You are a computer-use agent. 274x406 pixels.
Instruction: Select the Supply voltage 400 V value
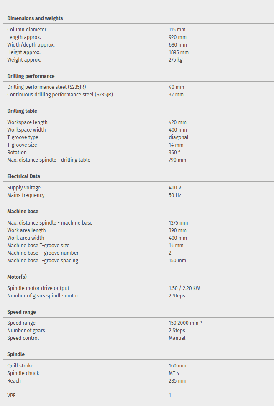(175, 188)
